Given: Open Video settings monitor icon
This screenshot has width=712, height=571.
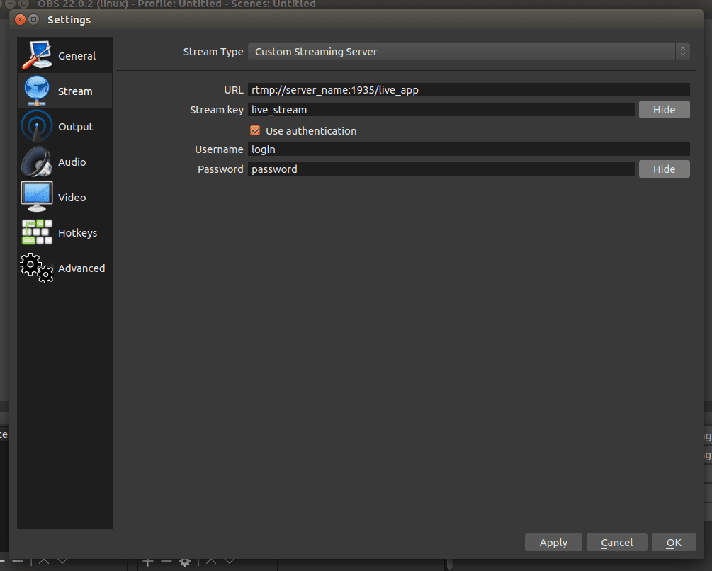Looking at the screenshot, I should 37,196.
